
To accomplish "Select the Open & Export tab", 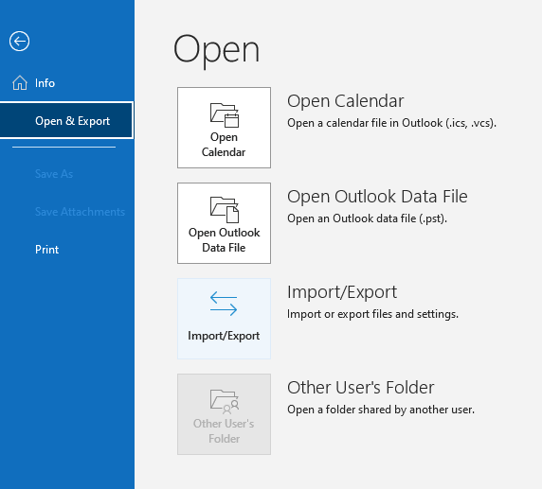I will coord(66,120).
